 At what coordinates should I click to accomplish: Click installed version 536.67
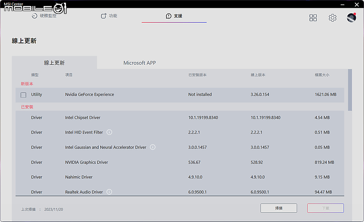(194, 162)
